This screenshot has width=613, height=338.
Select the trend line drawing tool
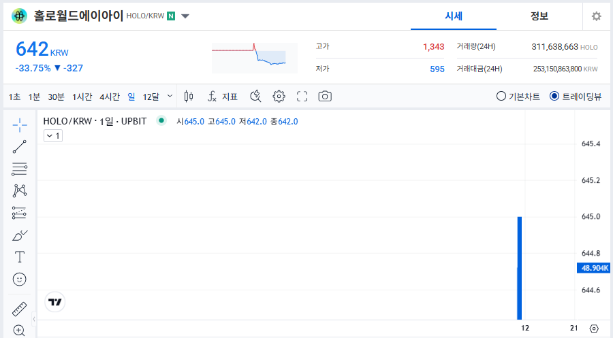point(20,147)
